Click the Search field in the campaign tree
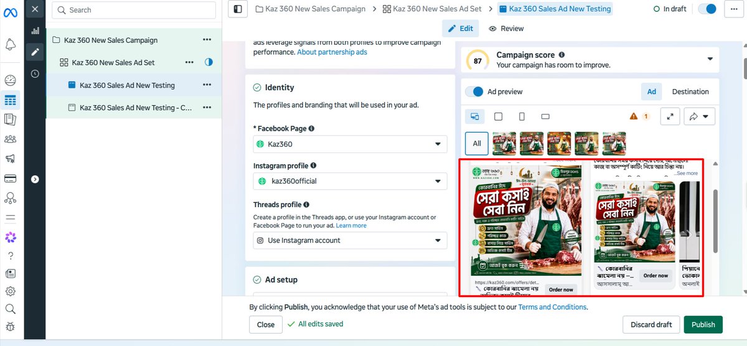Screen dimensions: 747x346 134,10
